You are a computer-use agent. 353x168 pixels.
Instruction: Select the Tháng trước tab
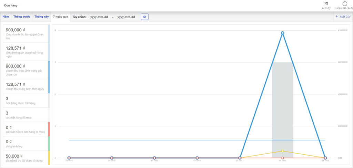pos(21,17)
